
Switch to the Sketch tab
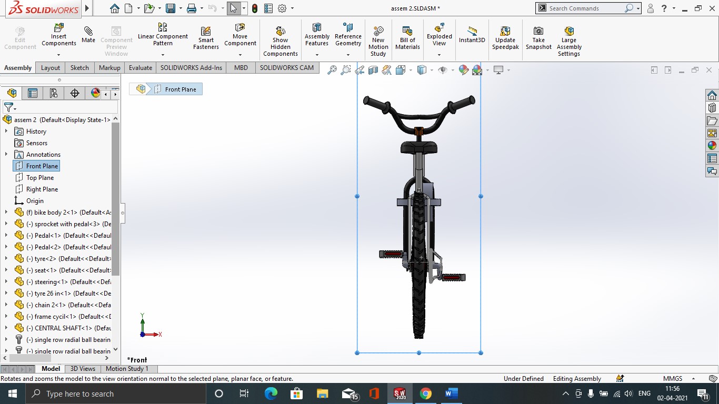coord(79,68)
